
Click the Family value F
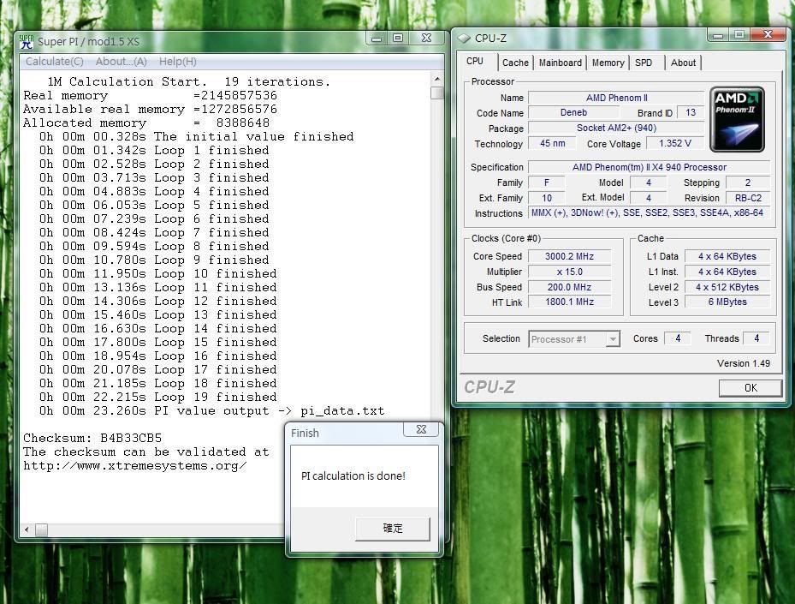tap(546, 182)
